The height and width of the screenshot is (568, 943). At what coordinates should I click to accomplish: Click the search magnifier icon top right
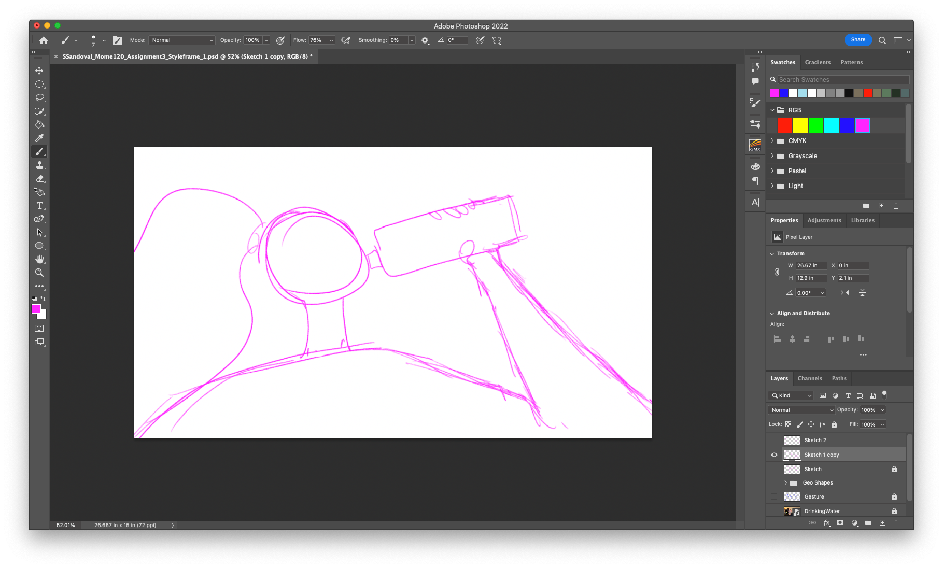tap(882, 40)
